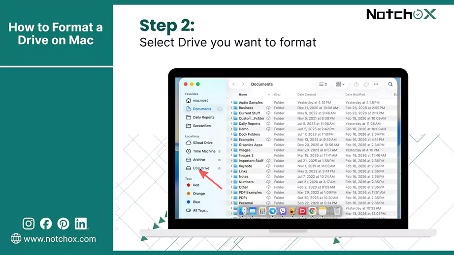
Task: Click the Facebook icon
Action: click(x=46, y=224)
